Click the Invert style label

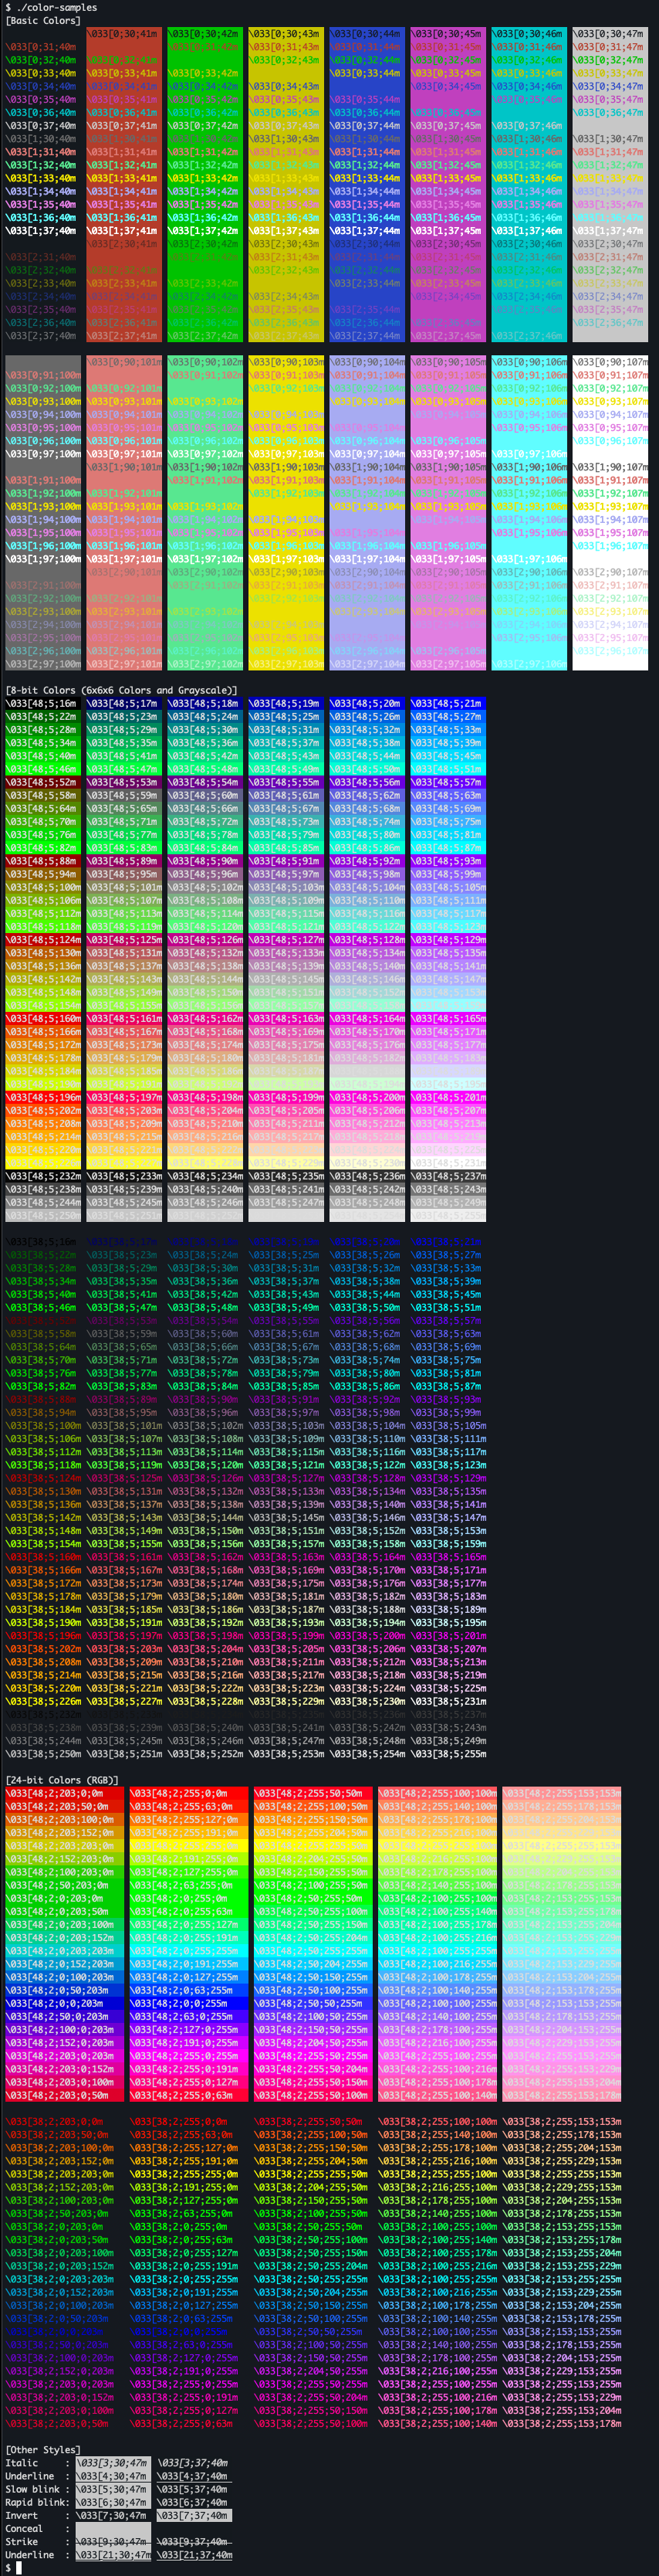(22, 2515)
